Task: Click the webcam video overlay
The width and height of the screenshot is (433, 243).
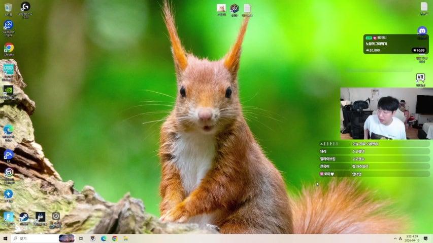Action: tap(386, 113)
